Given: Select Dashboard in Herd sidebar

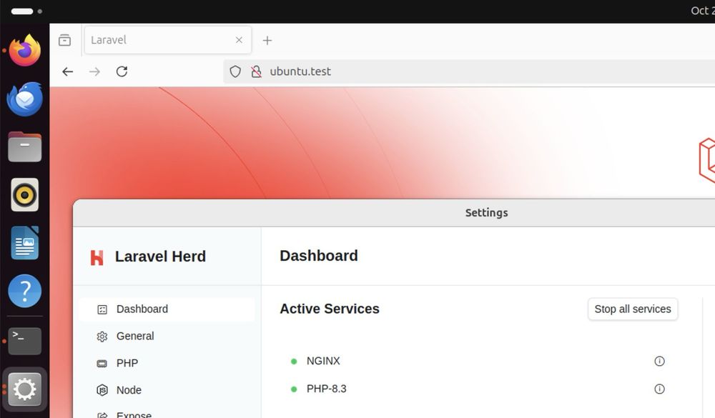Looking at the screenshot, I should click(x=167, y=309).
